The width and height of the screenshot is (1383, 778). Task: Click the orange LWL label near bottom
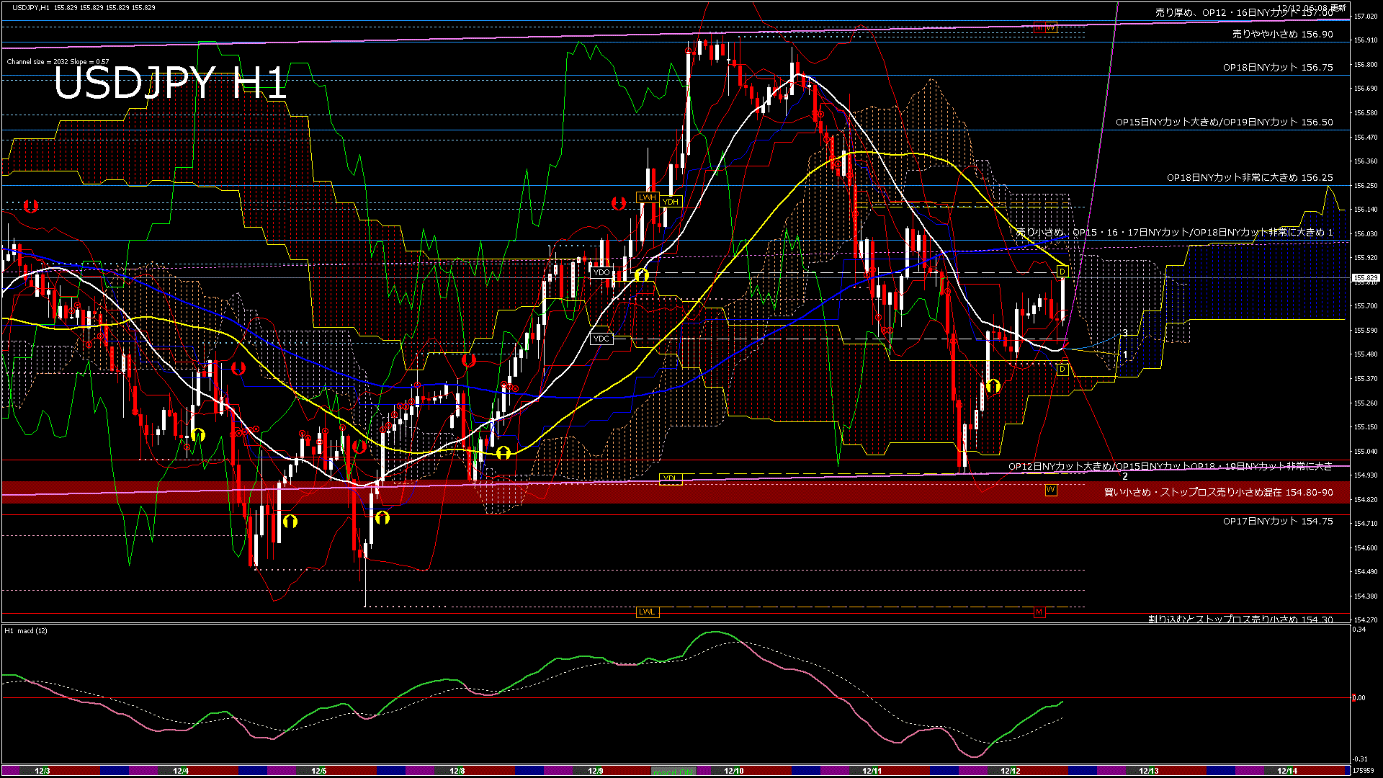click(647, 612)
